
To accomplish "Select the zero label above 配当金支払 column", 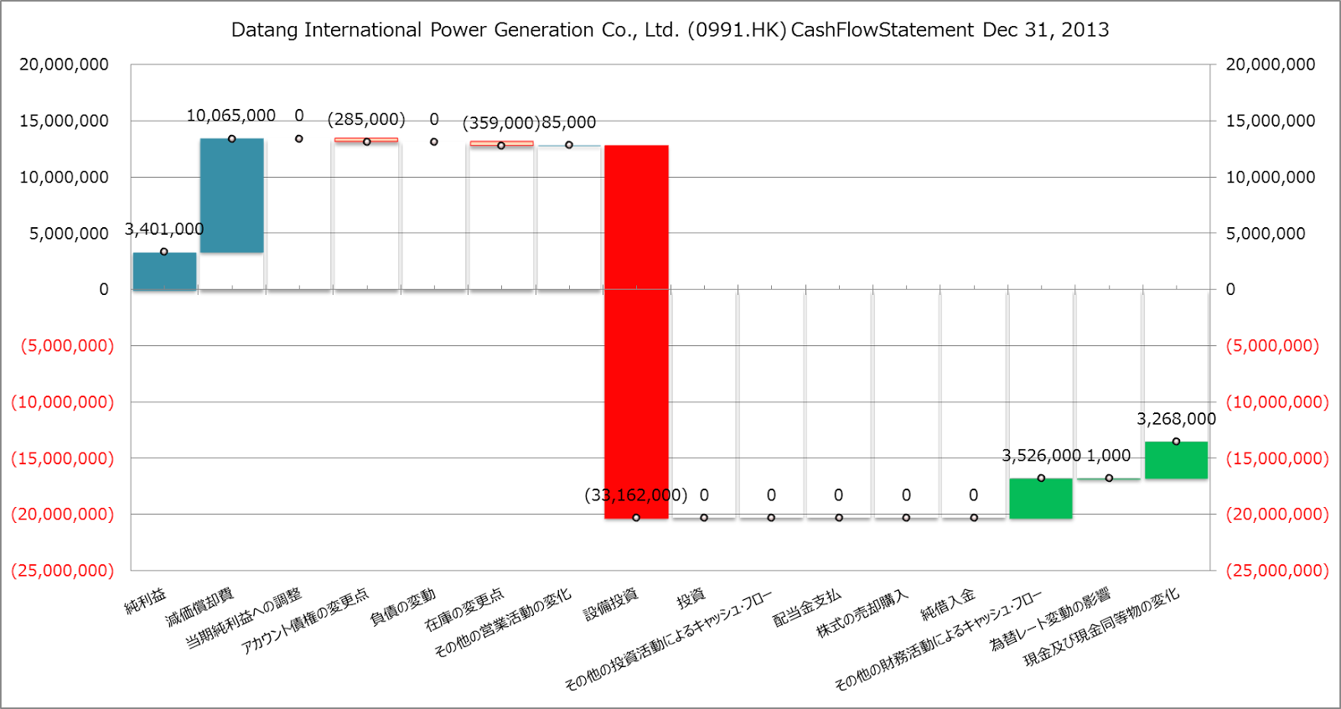I will (x=838, y=495).
